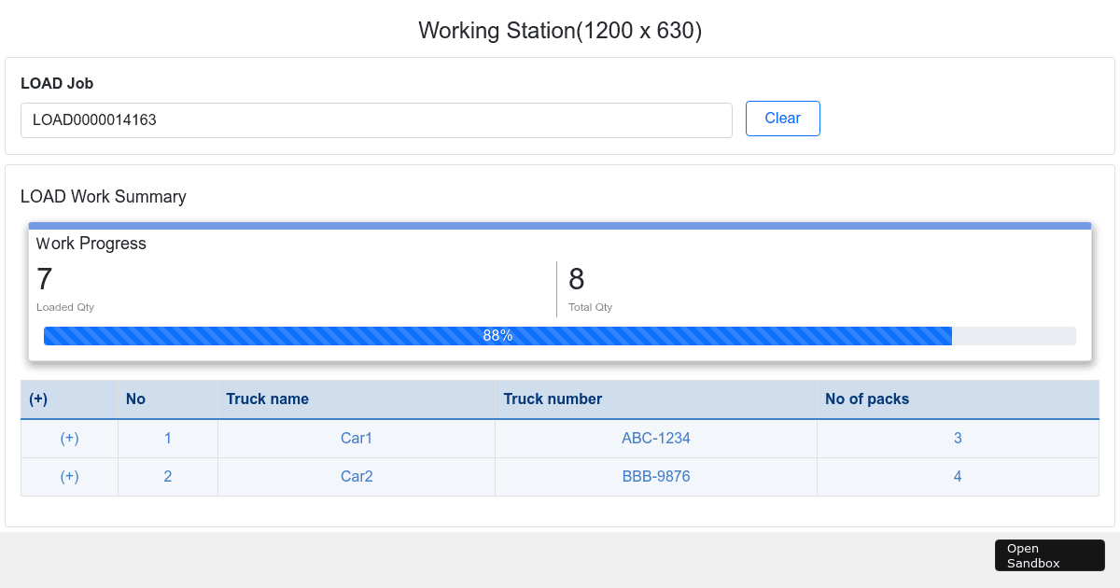Select truck number BBB-9876

656,477
